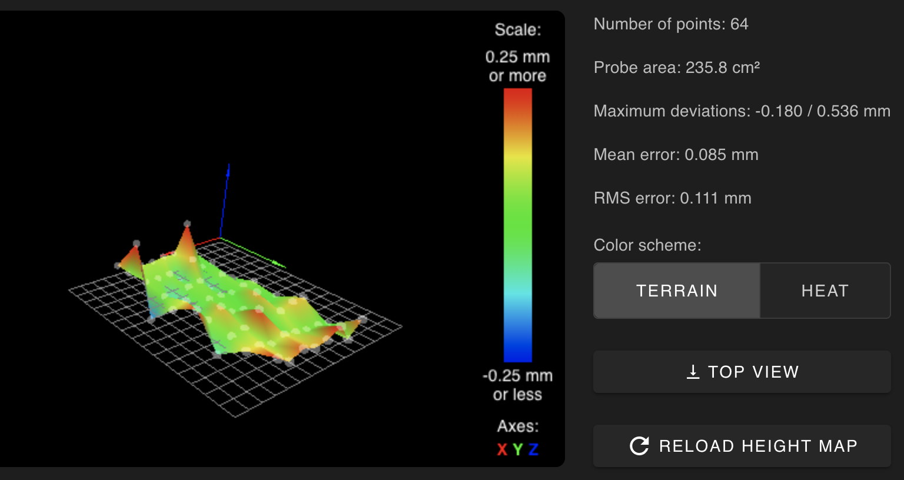Click the blue Z axis arrow
The height and width of the screenshot is (480, 904).
click(x=225, y=200)
